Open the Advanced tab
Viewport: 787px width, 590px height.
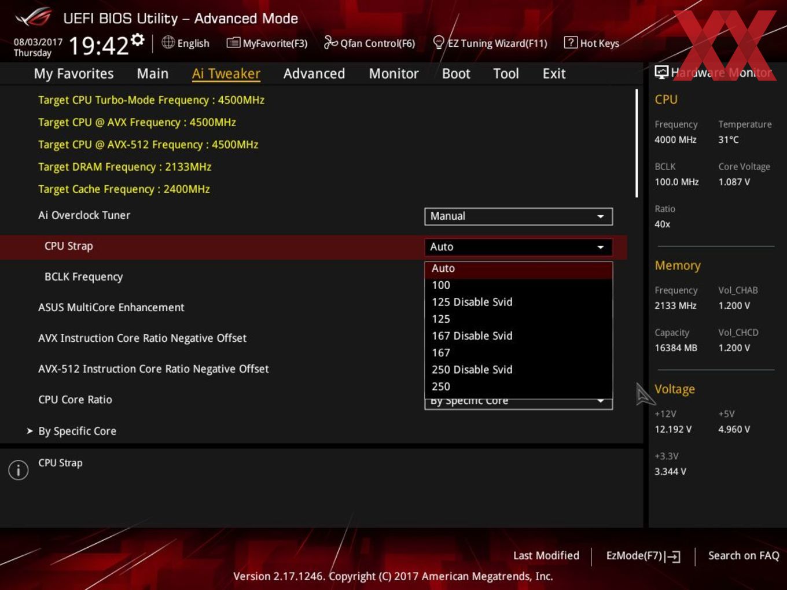tap(314, 73)
